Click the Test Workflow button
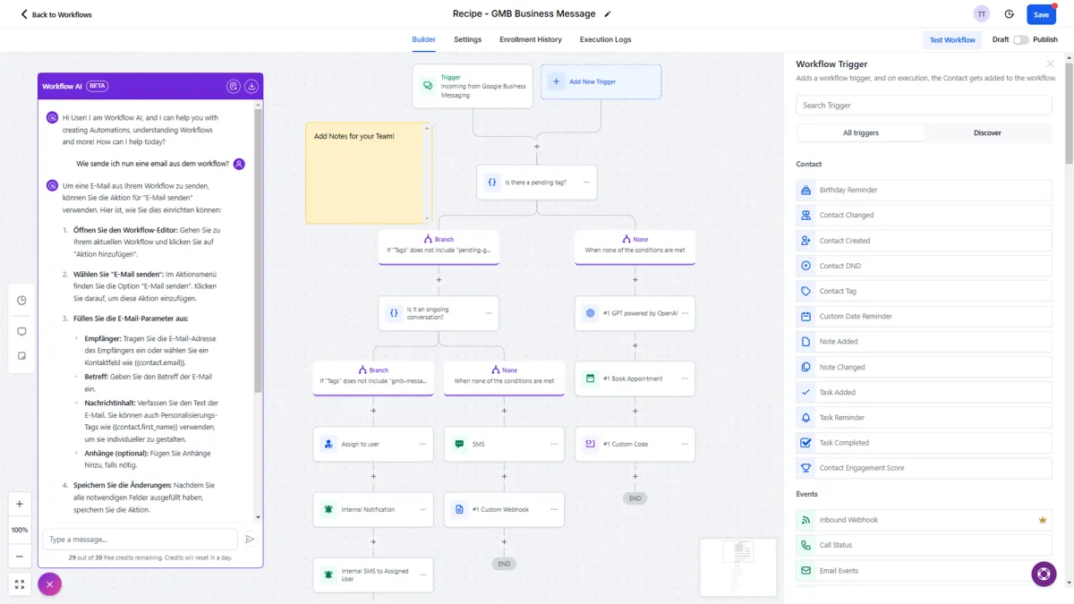Viewport: 1074px width, 604px height. pyautogui.click(x=952, y=39)
